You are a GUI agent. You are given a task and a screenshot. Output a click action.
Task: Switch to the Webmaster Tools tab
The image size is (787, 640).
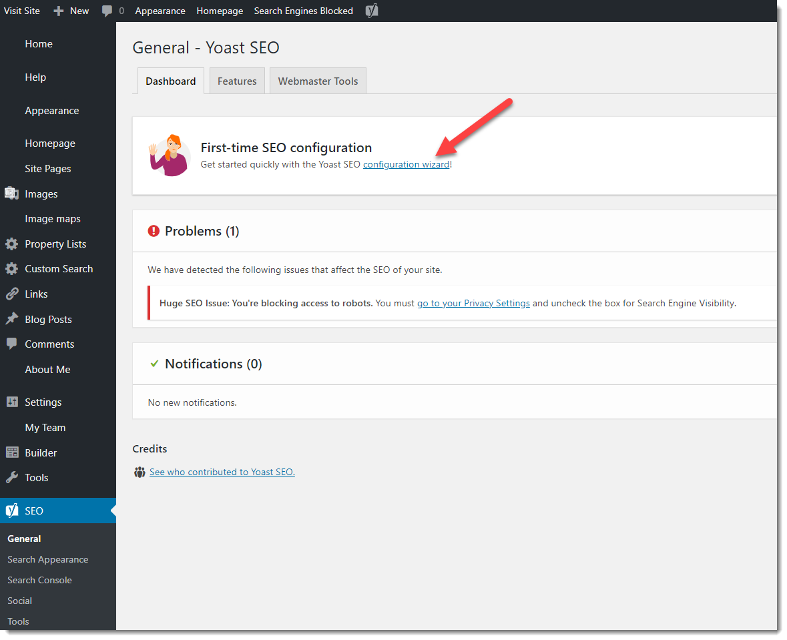pyautogui.click(x=318, y=81)
